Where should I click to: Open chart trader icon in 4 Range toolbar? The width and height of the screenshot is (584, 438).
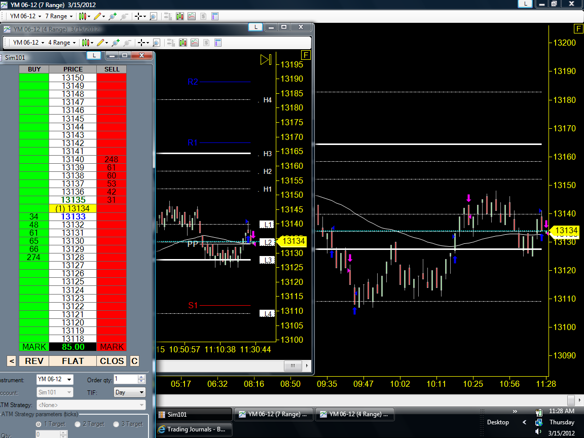click(171, 43)
